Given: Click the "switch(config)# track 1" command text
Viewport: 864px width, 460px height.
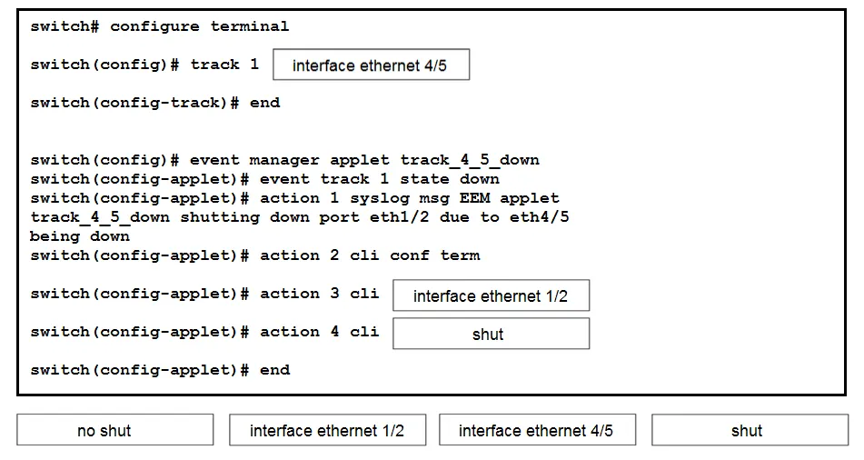Looking at the screenshot, I should coord(145,65).
